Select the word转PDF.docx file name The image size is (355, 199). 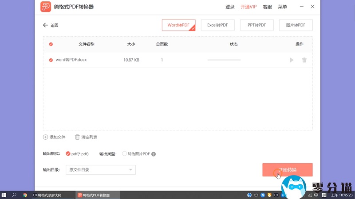(71, 60)
